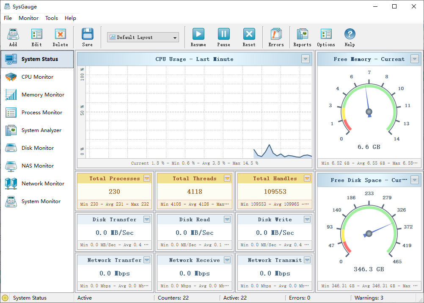Screen dimensions: 424x303
Task: Open Disk Monitor from the sidebar
Action: point(37,148)
